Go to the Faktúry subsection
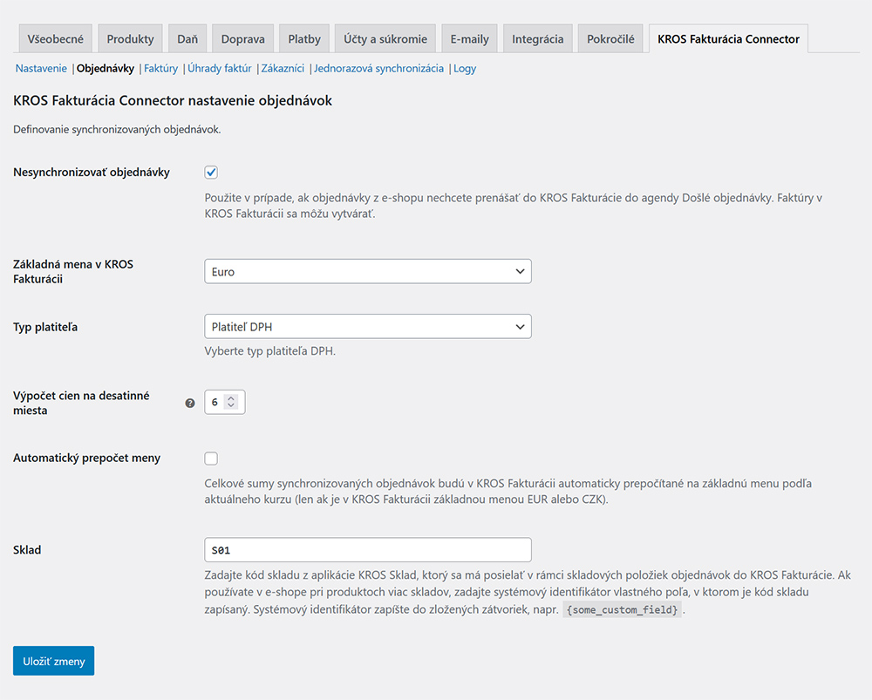The height and width of the screenshot is (700, 872). point(160,68)
